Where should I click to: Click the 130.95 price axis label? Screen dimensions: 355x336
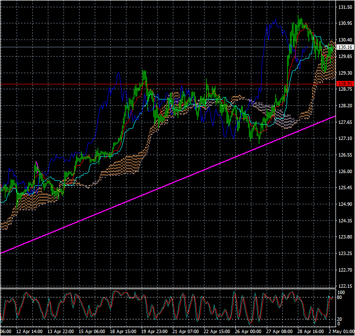click(x=345, y=23)
